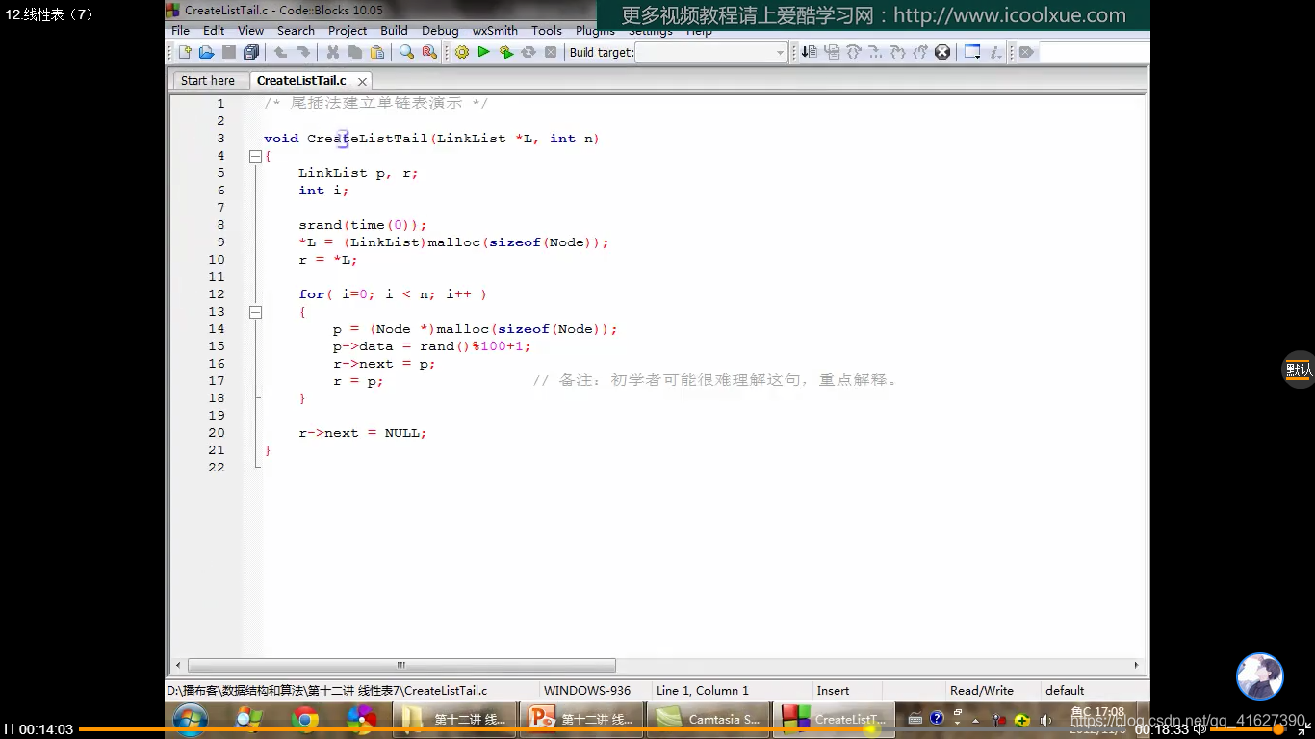Click the Debugging windows icon
The width and height of the screenshot is (1315, 739).
tap(972, 52)
